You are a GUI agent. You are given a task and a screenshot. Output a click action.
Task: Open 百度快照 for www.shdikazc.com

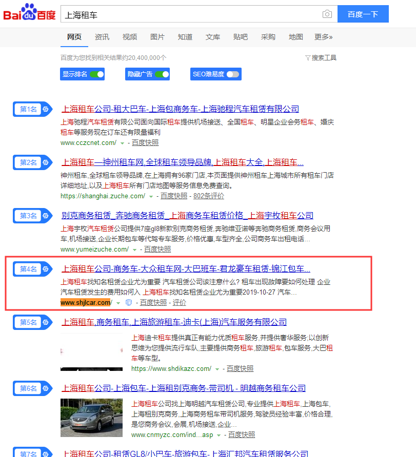click(x=240, y=369)
